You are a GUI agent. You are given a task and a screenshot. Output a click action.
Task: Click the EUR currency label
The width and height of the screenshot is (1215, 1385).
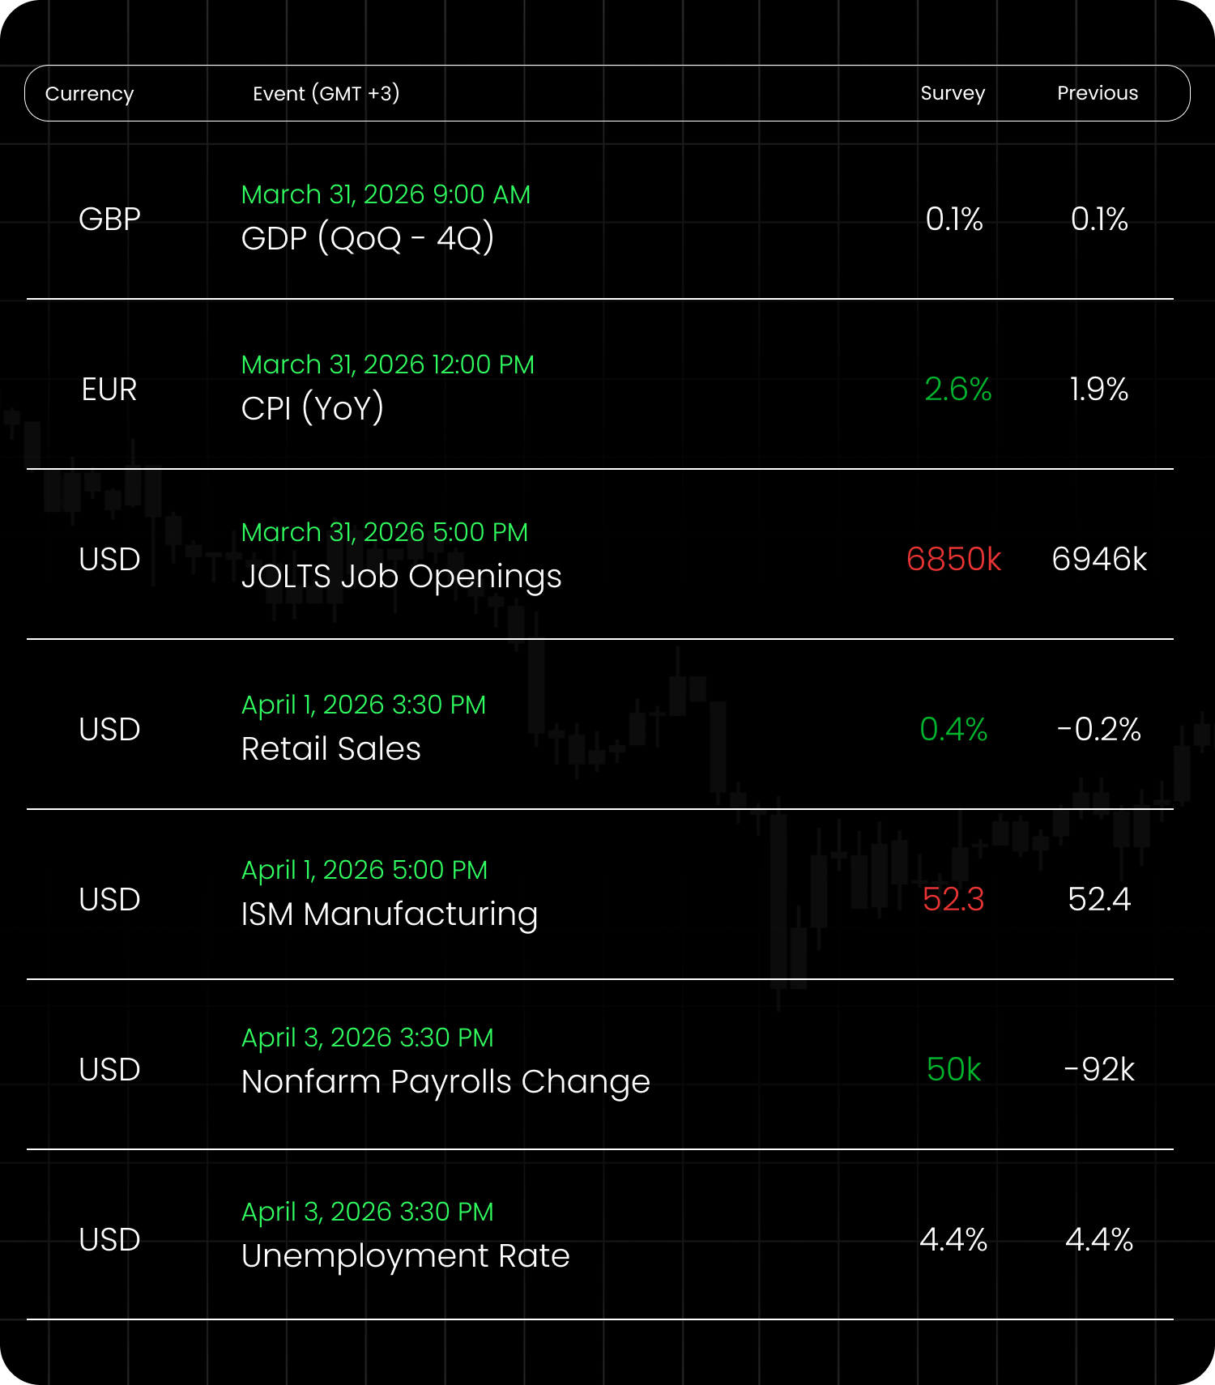[x=109, y=390]
